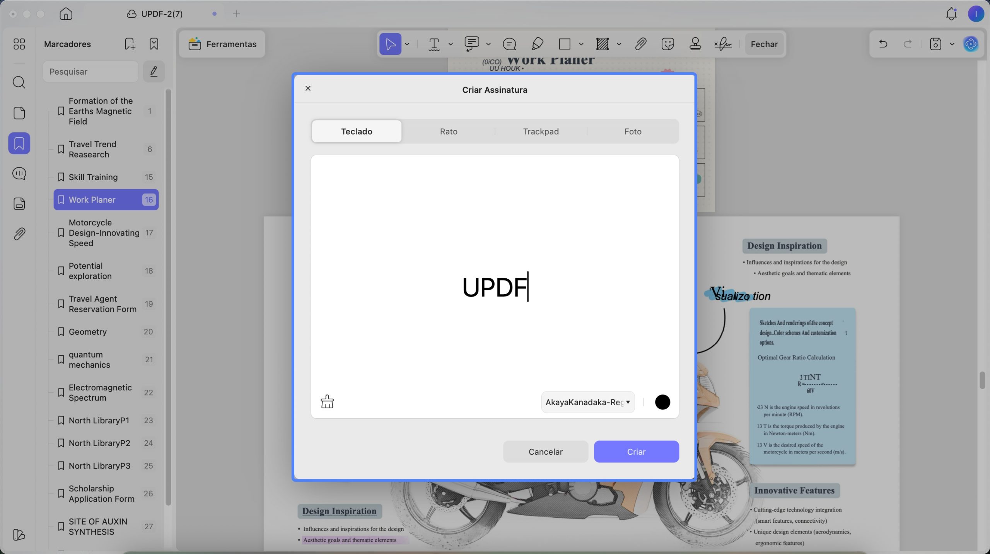Click the attach file paperclip in toolbar

click(x=640, y=44)
